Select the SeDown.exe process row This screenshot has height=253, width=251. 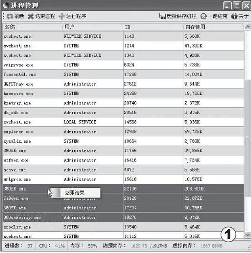tap(16, 198)
